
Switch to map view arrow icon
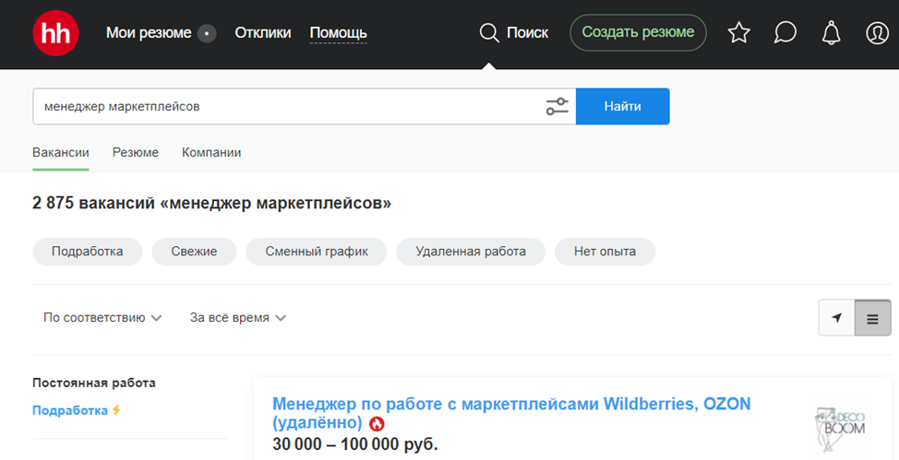836,318
